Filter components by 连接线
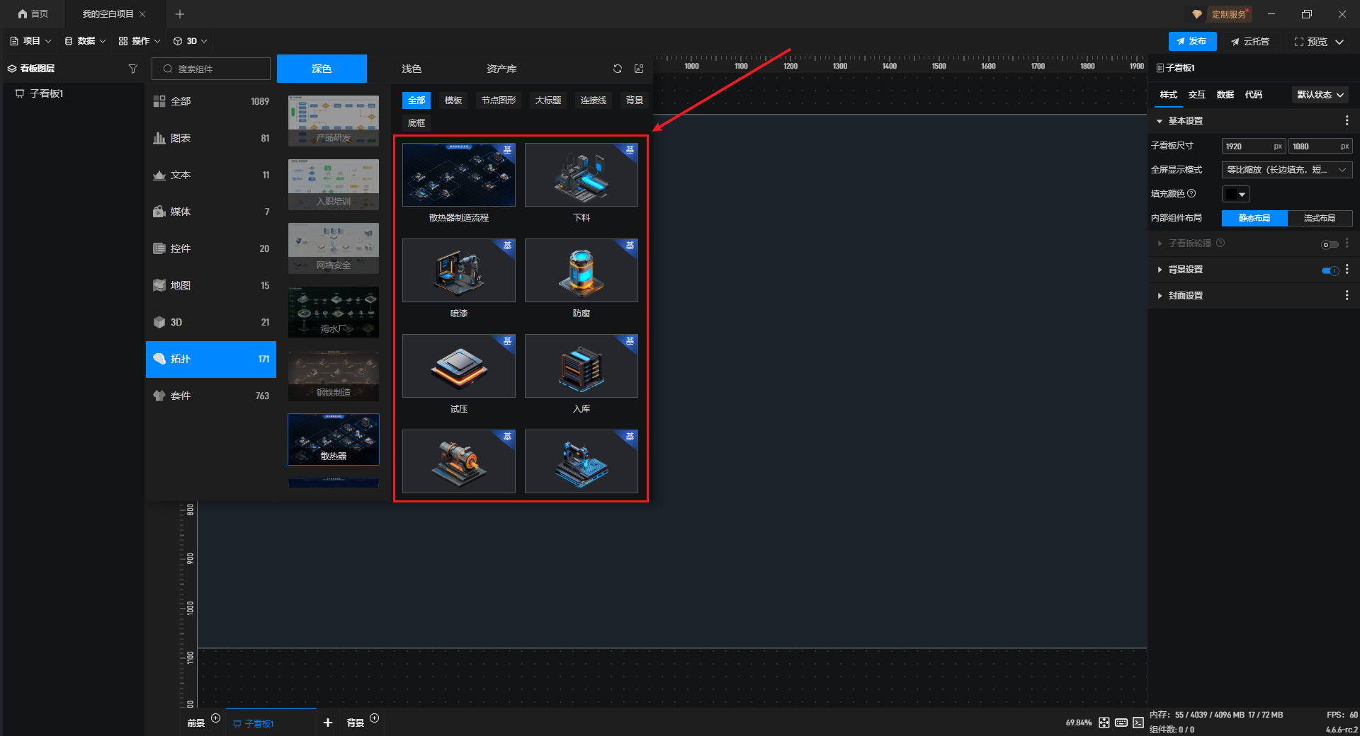Viewport: 1360px width, 736px height. pyautogui.click(x=594, y=100)
